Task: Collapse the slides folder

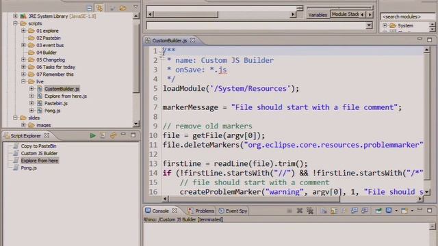Action: [x=15, y=118]
